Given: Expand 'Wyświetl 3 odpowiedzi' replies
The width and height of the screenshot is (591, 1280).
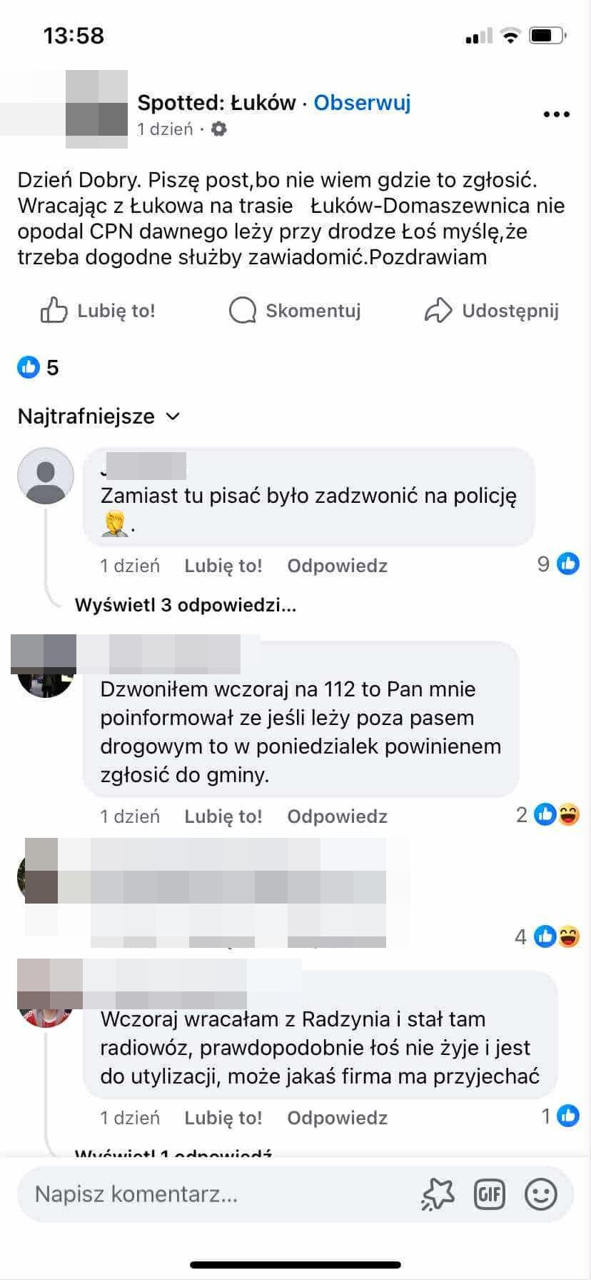Looking at the screenshot, I should [186, 606].
